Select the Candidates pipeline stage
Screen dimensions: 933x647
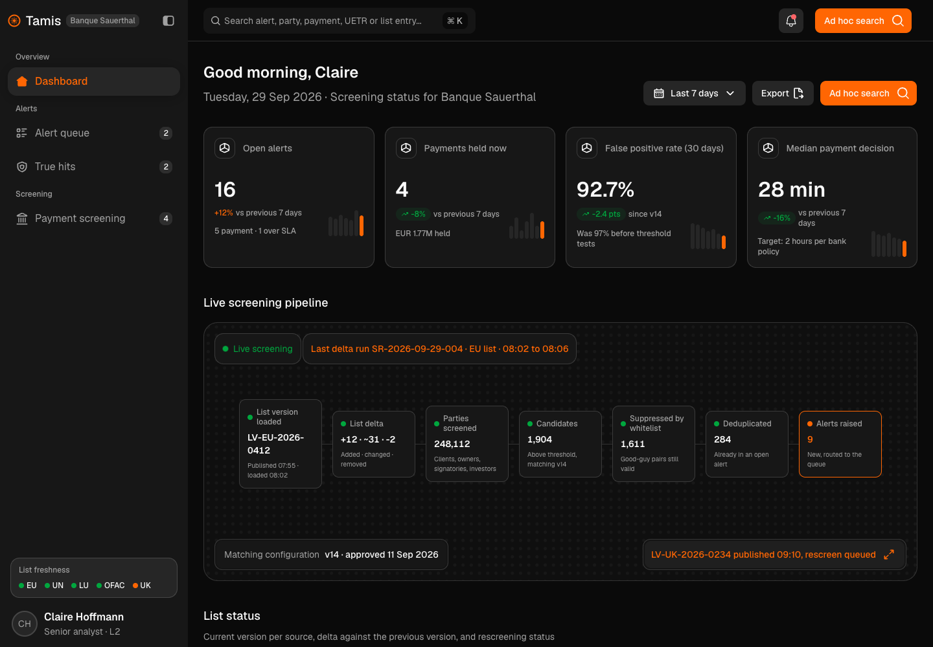pyautogui.click(x=560, y=444)
